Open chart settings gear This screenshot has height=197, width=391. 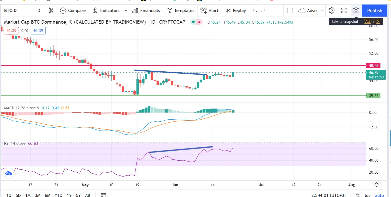332,11
